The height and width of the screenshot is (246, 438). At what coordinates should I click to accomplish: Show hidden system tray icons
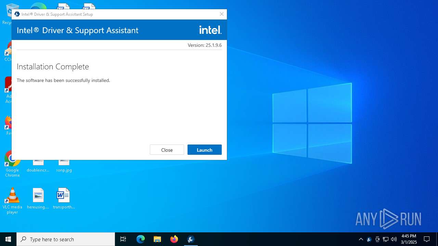coord(361,239)
